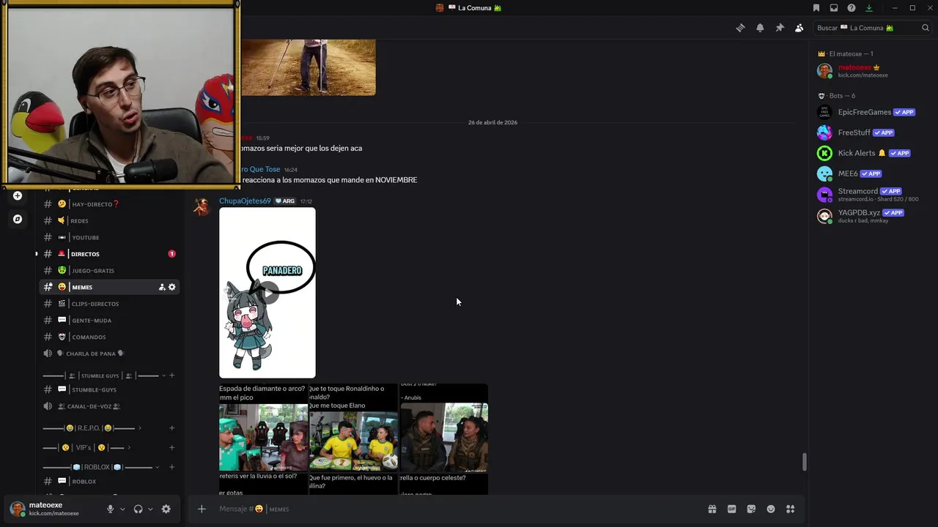This screenshot has height=527, width=938.
Task: Join the canal-de-voz voice channel
Action: [x=110, y=406]
